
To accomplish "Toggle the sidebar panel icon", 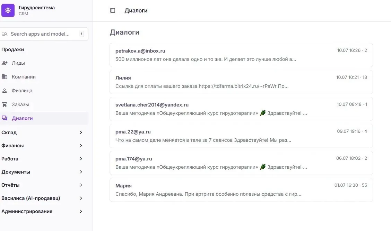I will (x=113, y=10).
